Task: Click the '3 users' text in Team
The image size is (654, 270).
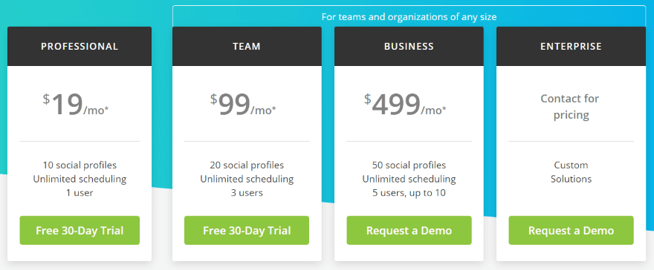Action: tap(247, 193)
